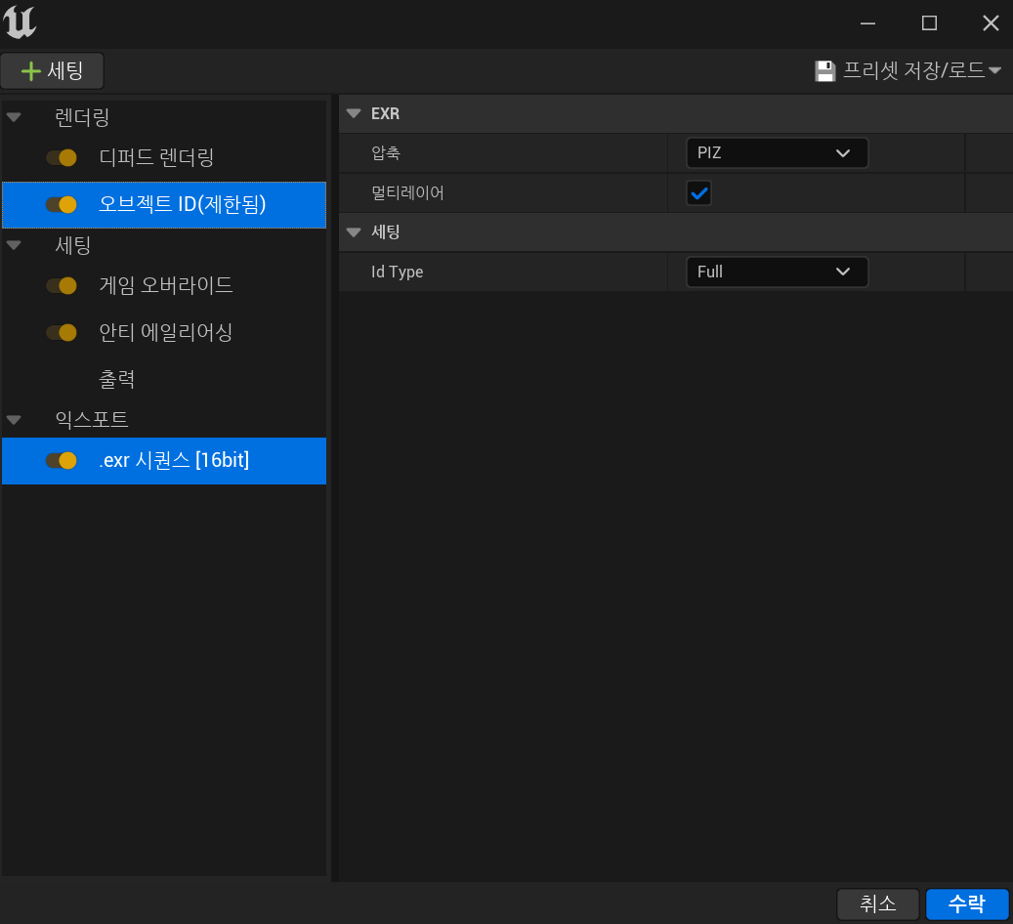Open the 압축 PIZ dropdown

(x=777, y=153)
